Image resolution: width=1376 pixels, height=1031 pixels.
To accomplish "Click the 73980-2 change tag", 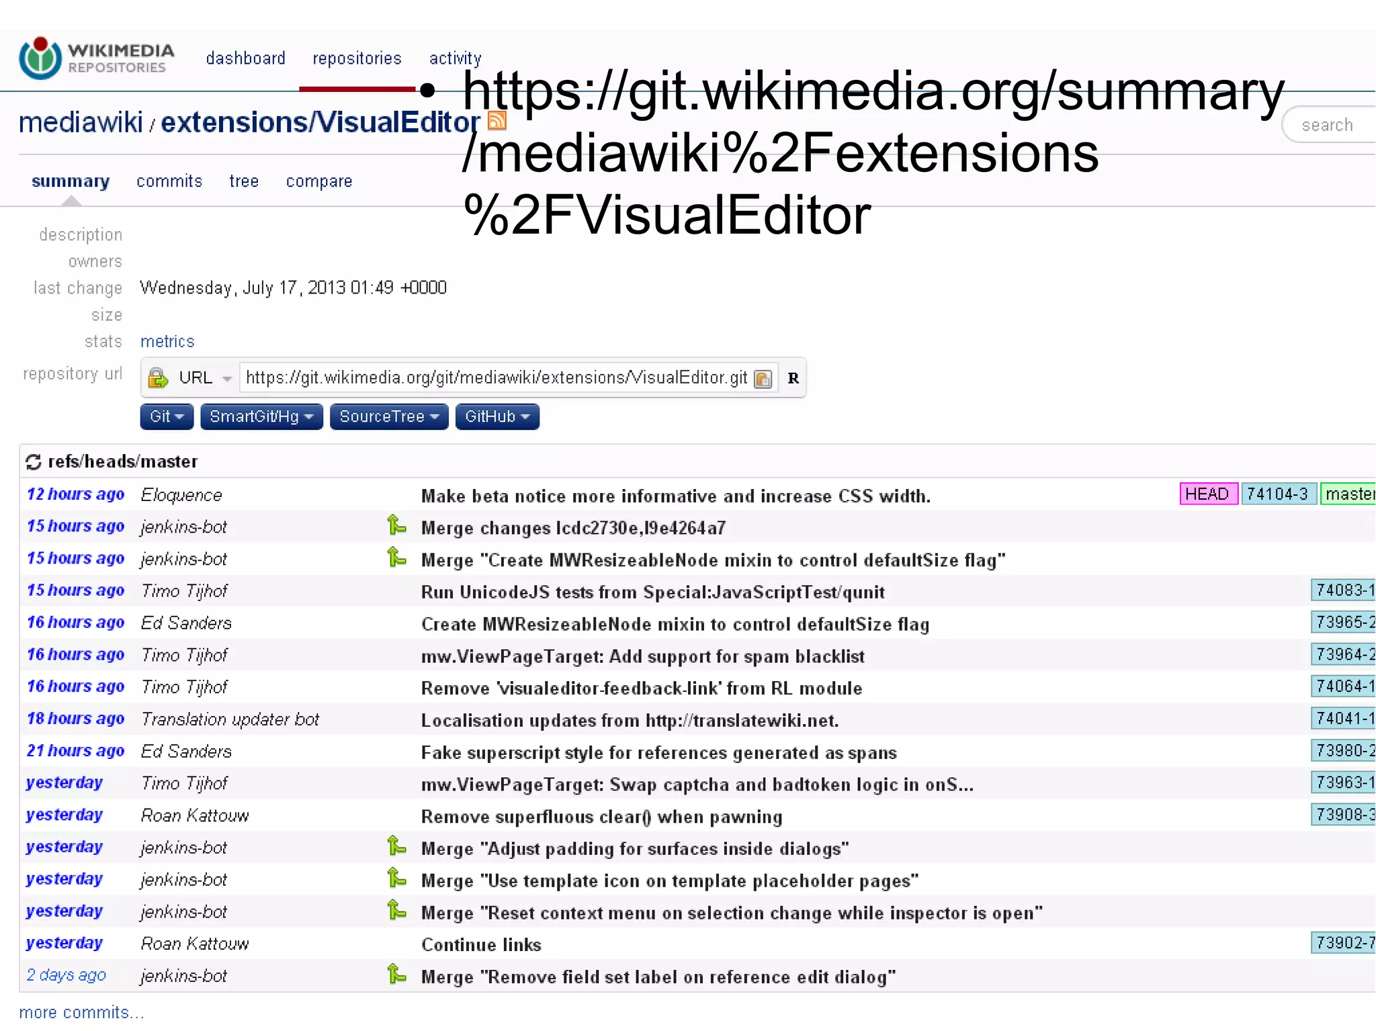I will click(1344, 751).
